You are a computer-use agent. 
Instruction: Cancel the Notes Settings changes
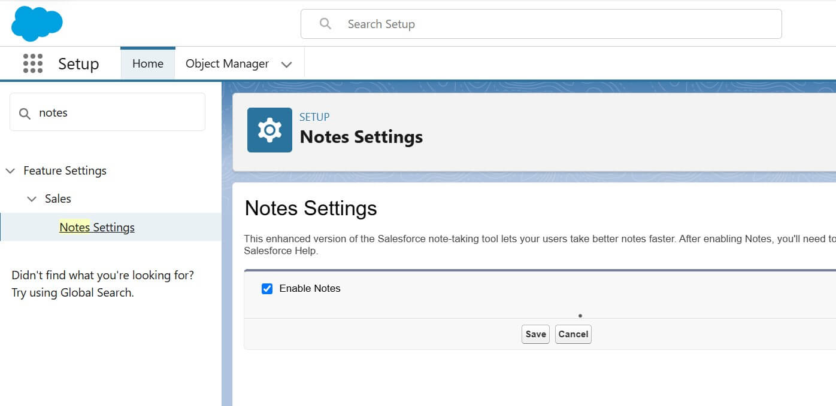point(573,334)
